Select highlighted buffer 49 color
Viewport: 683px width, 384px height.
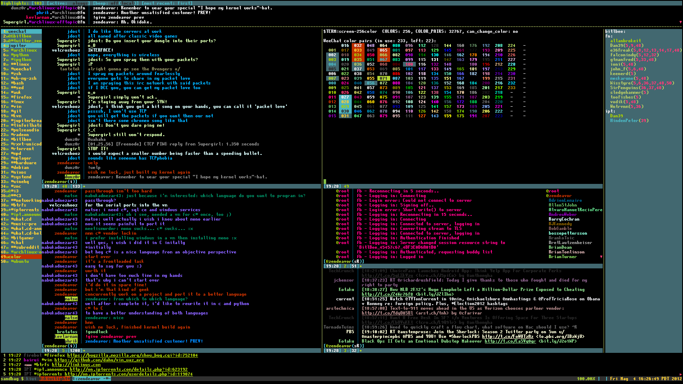tap(21, 257)
